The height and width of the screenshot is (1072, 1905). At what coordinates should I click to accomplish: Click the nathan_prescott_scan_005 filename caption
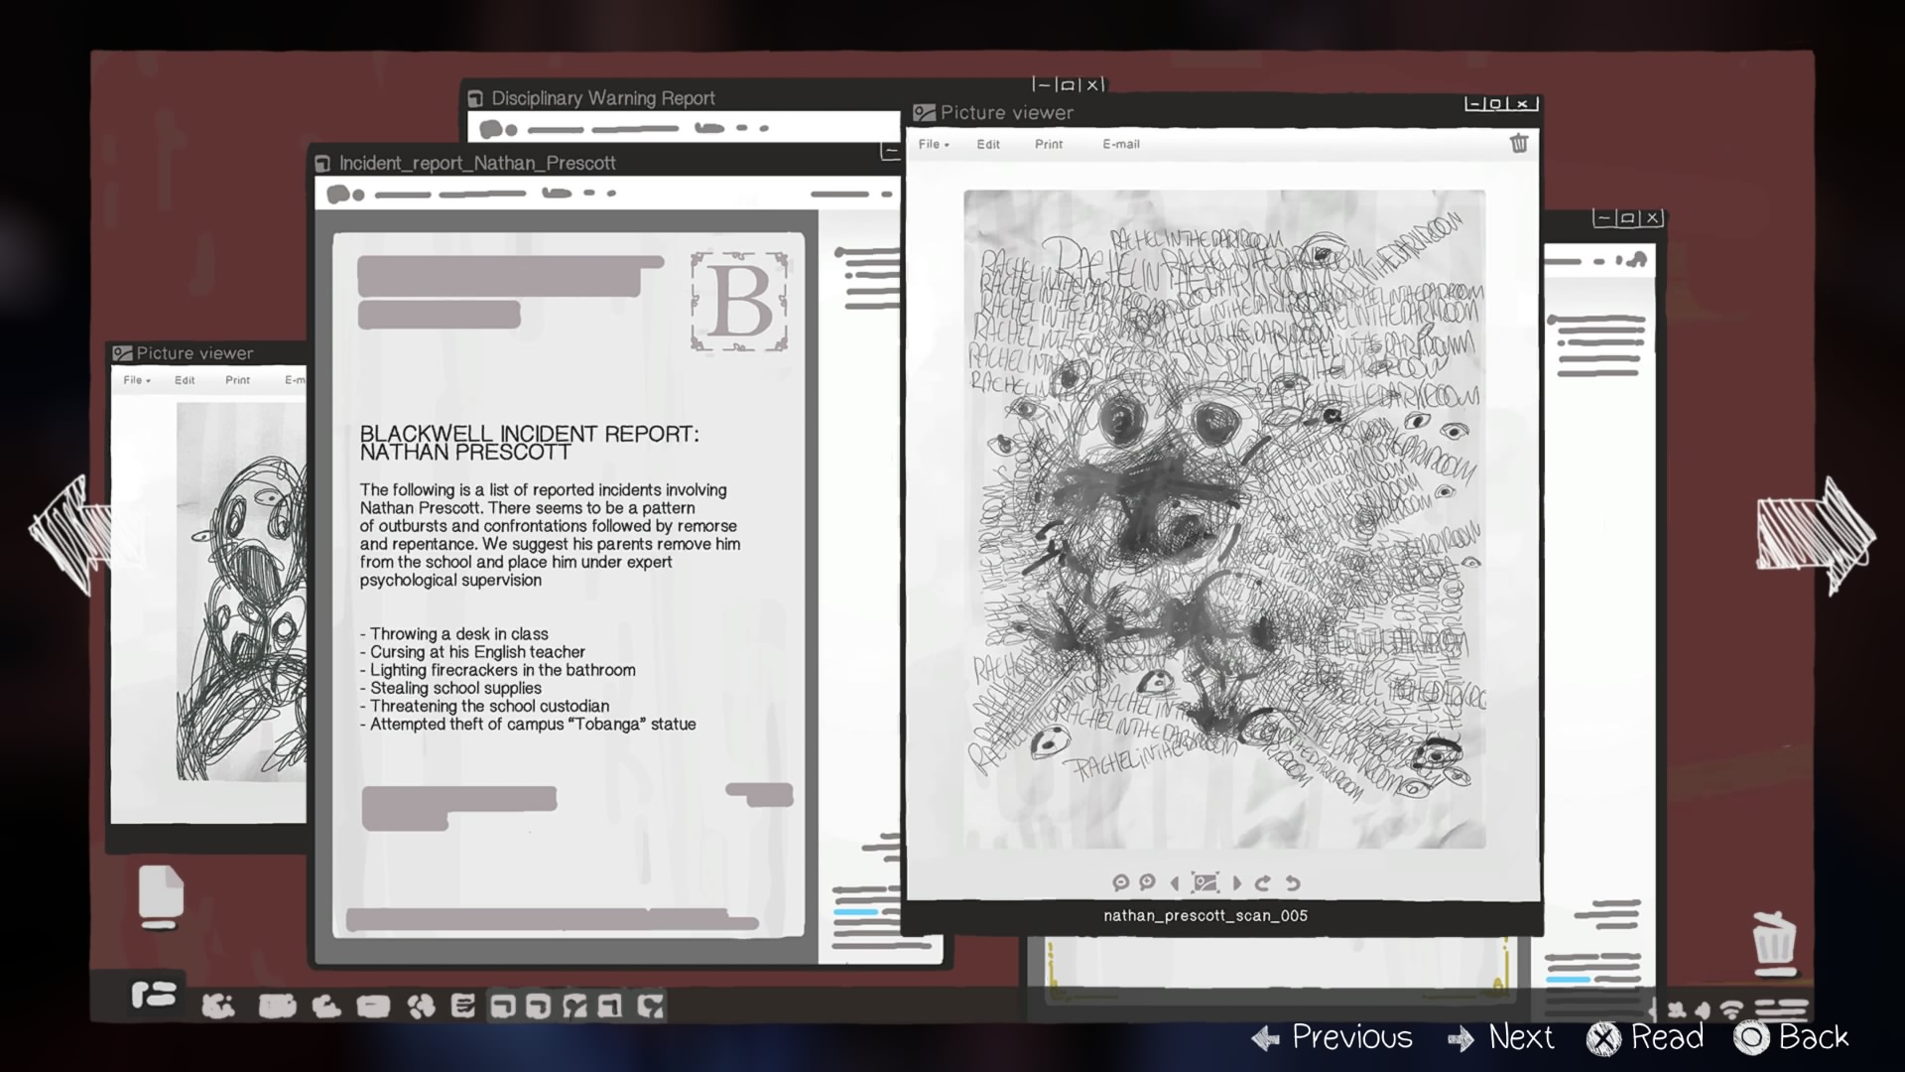coord(1206,915)
